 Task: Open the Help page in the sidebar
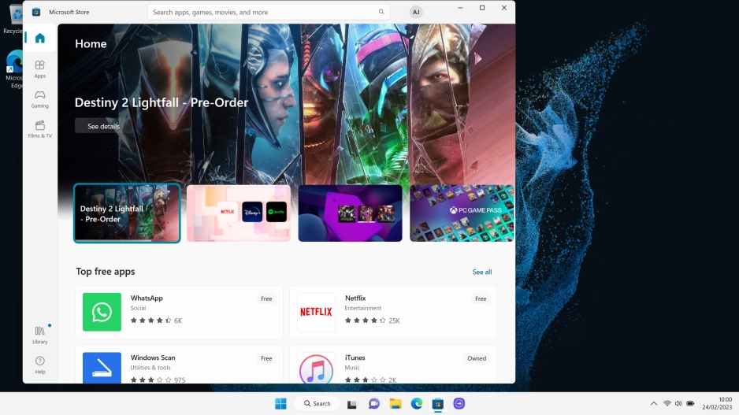pos(39,365)
